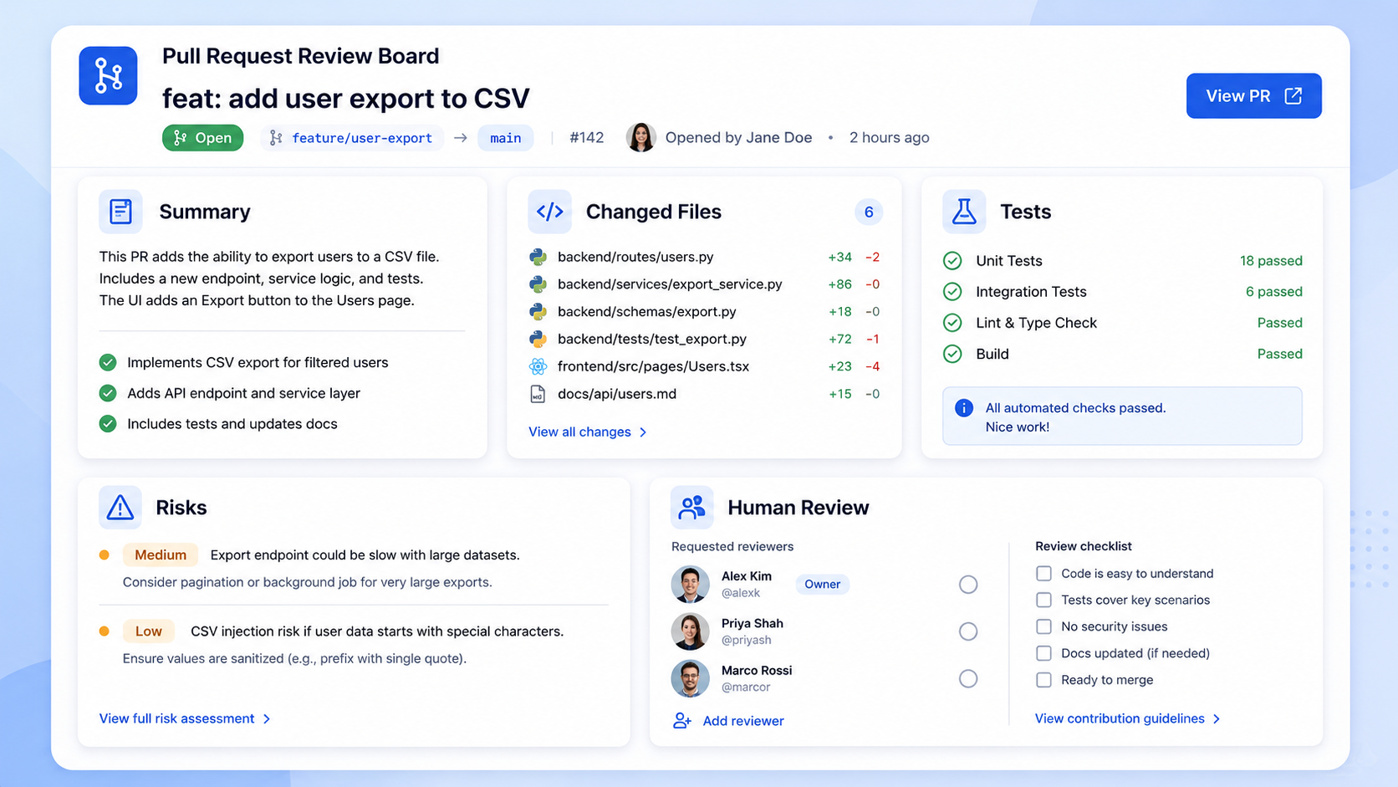Open file backend/routes/users.py

(635, 257)
